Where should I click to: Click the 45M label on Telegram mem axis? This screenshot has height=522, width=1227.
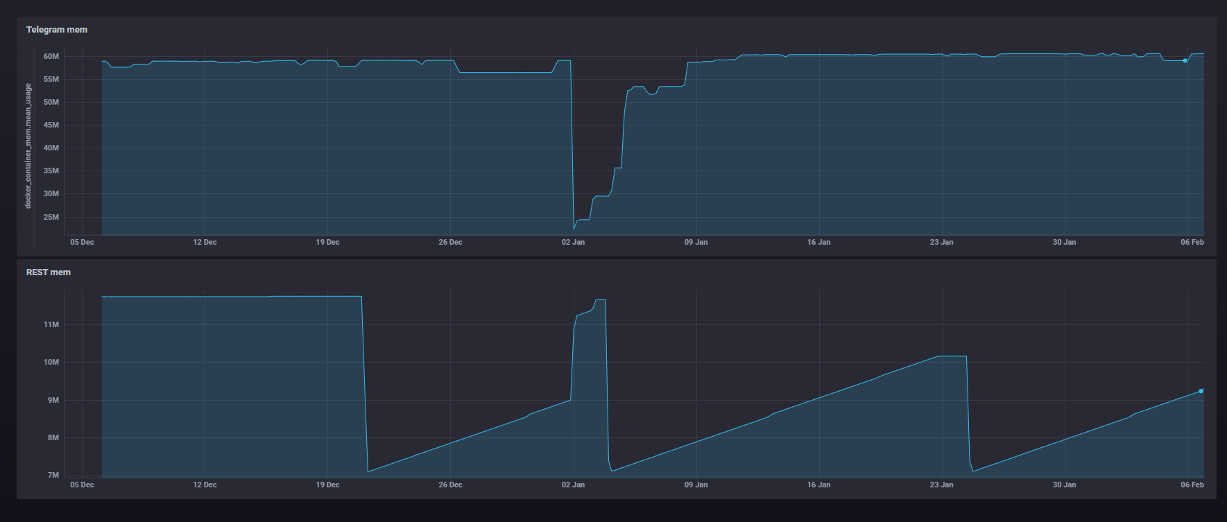click(51, 125)
